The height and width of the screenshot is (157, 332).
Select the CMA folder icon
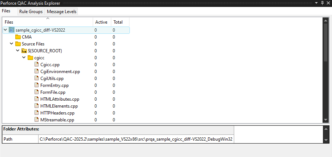click(18, 37)
